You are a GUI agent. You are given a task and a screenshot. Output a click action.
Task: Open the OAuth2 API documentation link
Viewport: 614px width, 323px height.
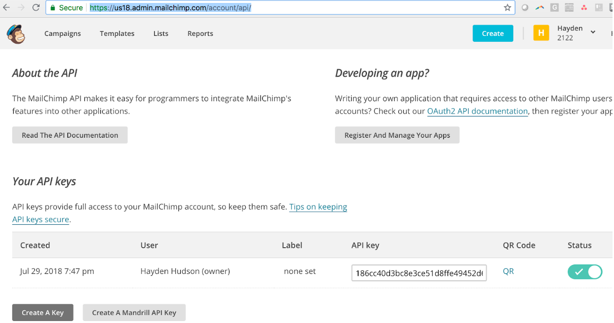[477, 111]
